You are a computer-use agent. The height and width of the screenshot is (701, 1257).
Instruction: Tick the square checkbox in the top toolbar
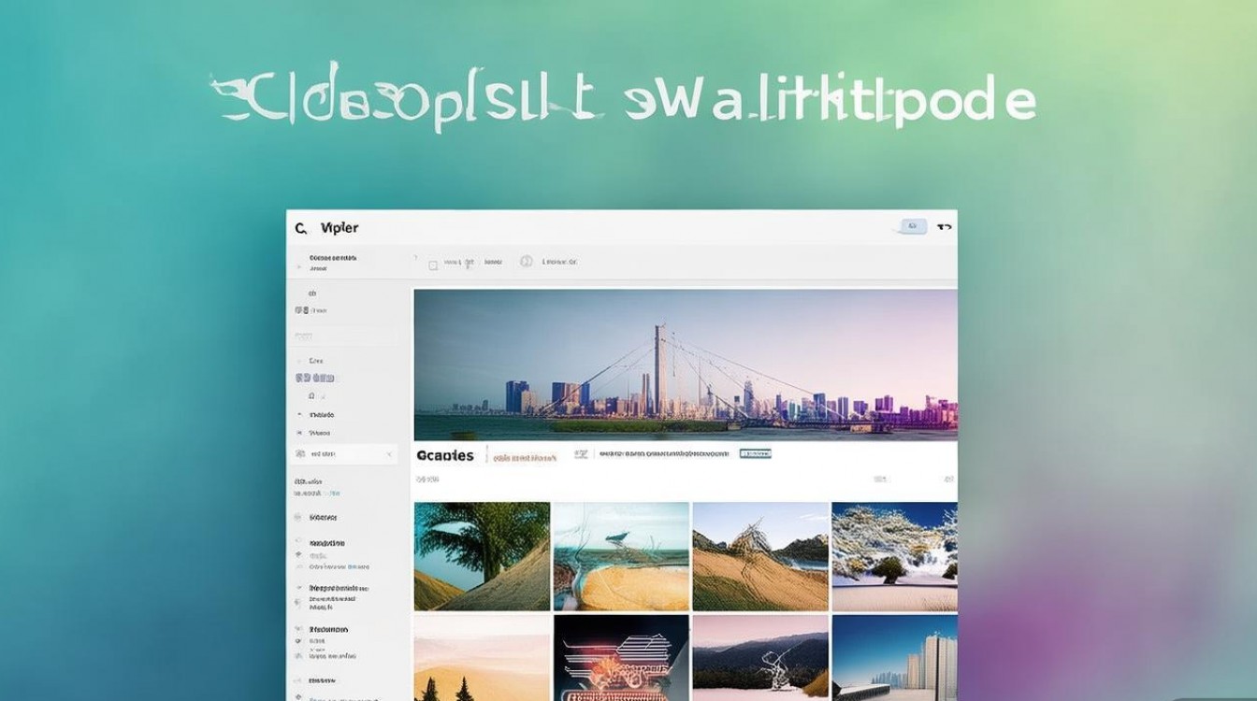[x=433, y=265]
